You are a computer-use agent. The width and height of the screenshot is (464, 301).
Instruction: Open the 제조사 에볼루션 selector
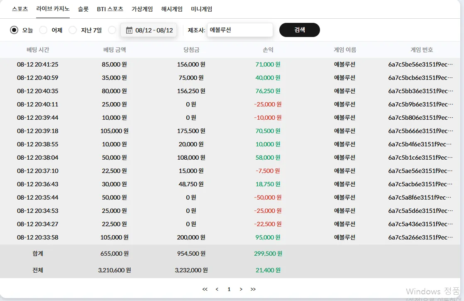tap(240, 30)
